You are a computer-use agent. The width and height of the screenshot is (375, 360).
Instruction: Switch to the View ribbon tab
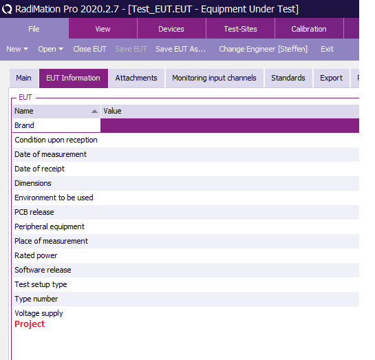103,29
